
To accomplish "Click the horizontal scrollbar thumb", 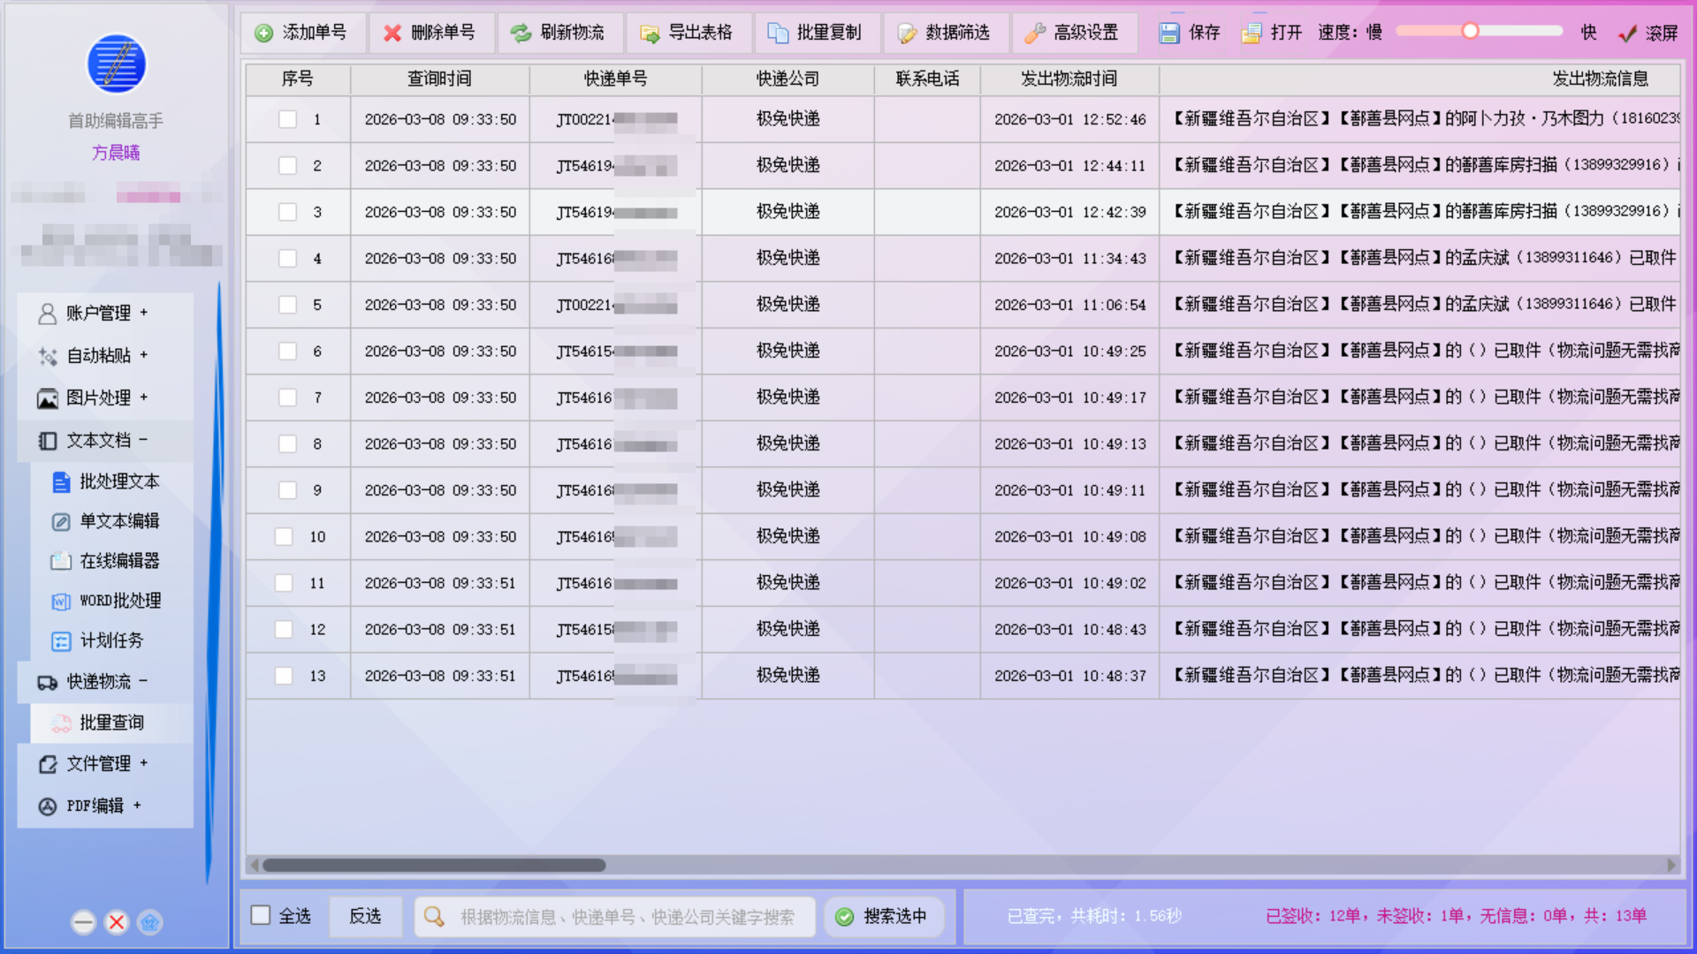I will pos(434,866).
